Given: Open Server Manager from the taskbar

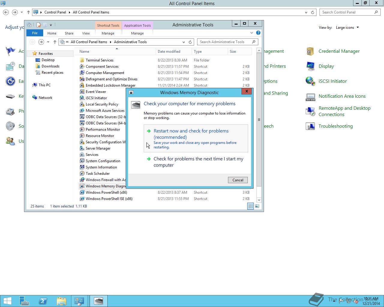Looking at the screenshot, I should pyautogui.click(x=24, y=301).
